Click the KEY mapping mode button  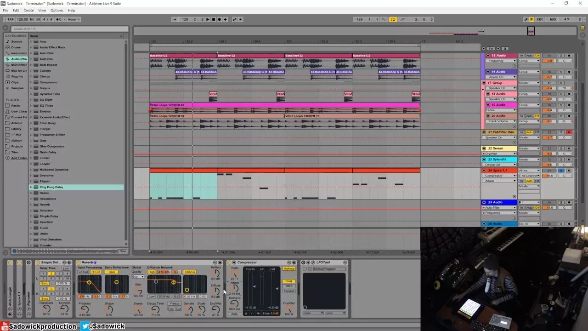pos(540,19)
